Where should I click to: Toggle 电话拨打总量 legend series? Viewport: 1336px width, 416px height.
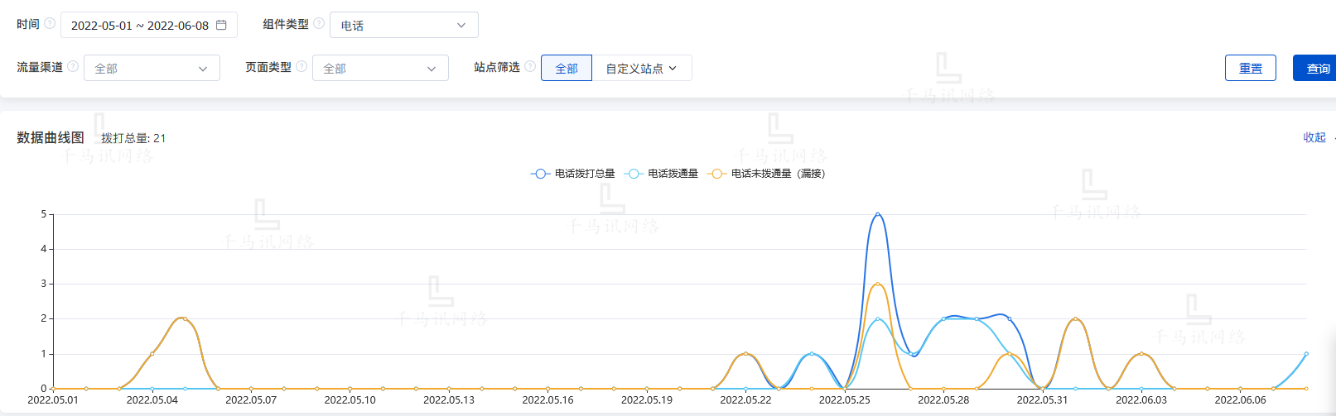coord(573,174)
